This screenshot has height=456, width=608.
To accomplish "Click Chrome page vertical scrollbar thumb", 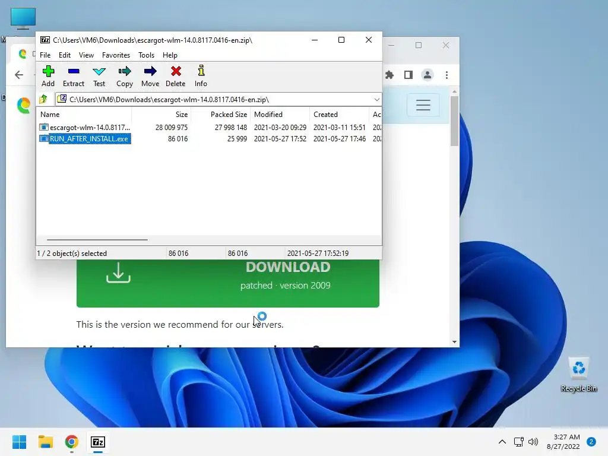I will (x=454, y=121).
